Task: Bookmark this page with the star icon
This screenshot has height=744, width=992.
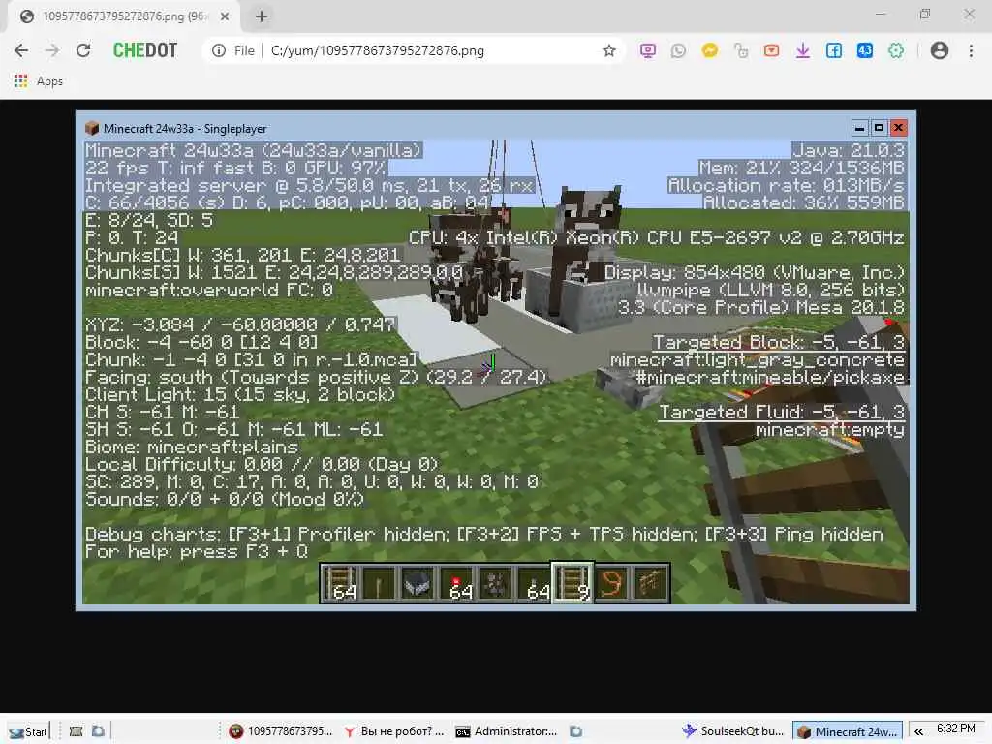Action: pyautogui.click(x=608, y=50)
